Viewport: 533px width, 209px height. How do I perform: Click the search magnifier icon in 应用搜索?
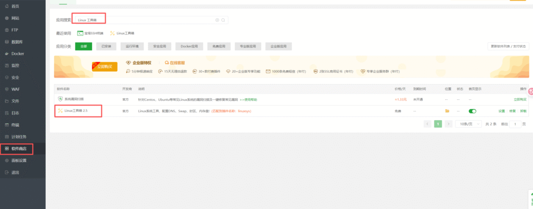[223, 20]
